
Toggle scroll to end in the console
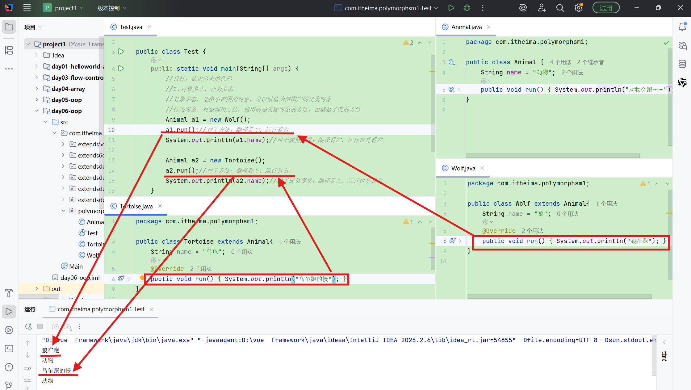click(x=27, y=379)
